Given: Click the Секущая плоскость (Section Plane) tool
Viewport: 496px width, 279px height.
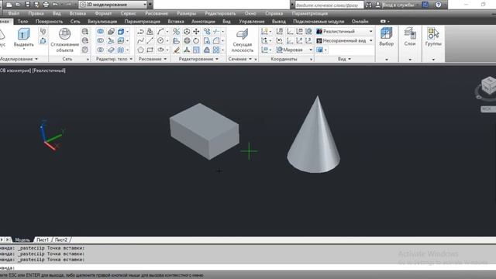Looking at the screenshot, I should tap(243, 40).
